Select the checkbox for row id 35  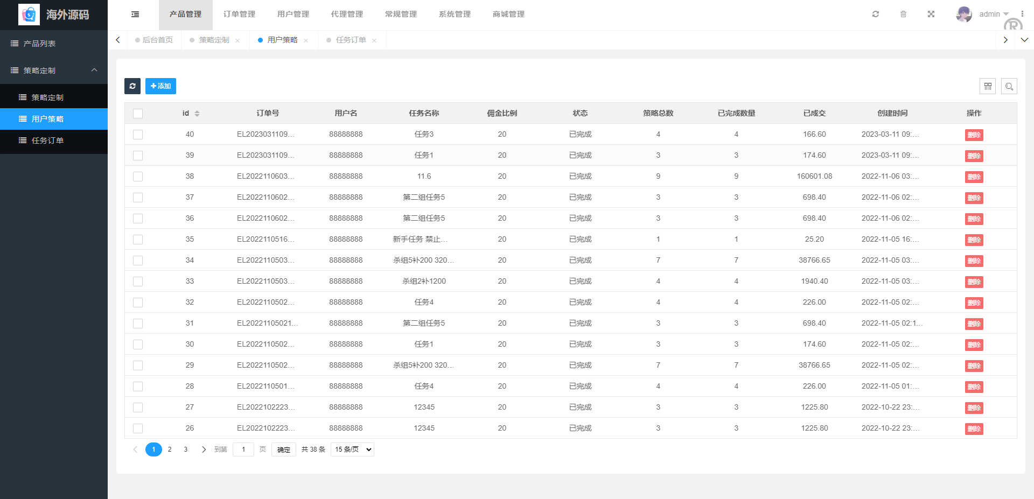(x=138, y=240)
